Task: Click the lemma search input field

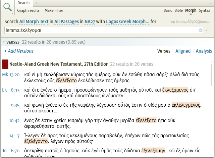Action: tap(102, 30)
